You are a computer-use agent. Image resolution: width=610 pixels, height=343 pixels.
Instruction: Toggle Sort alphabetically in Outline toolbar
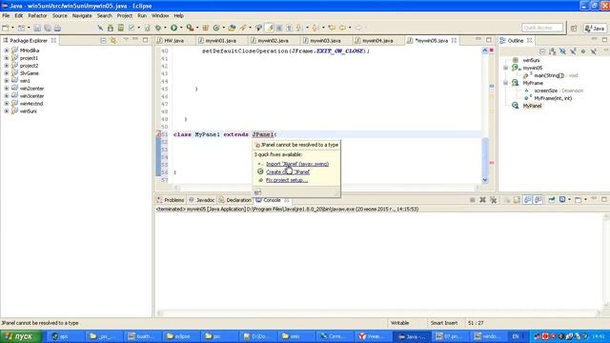553,51
